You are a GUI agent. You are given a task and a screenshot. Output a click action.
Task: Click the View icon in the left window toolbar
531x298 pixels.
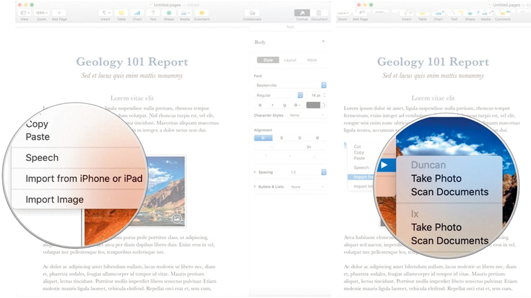25,13
